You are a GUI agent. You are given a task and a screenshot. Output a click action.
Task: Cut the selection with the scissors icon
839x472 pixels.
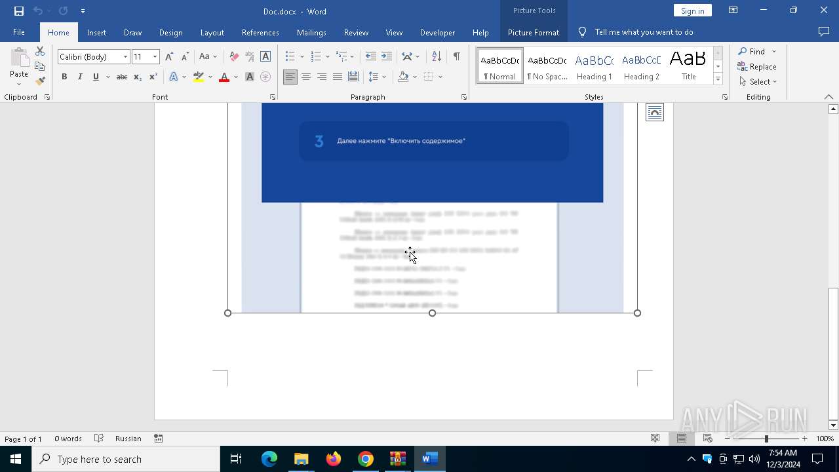40,51
